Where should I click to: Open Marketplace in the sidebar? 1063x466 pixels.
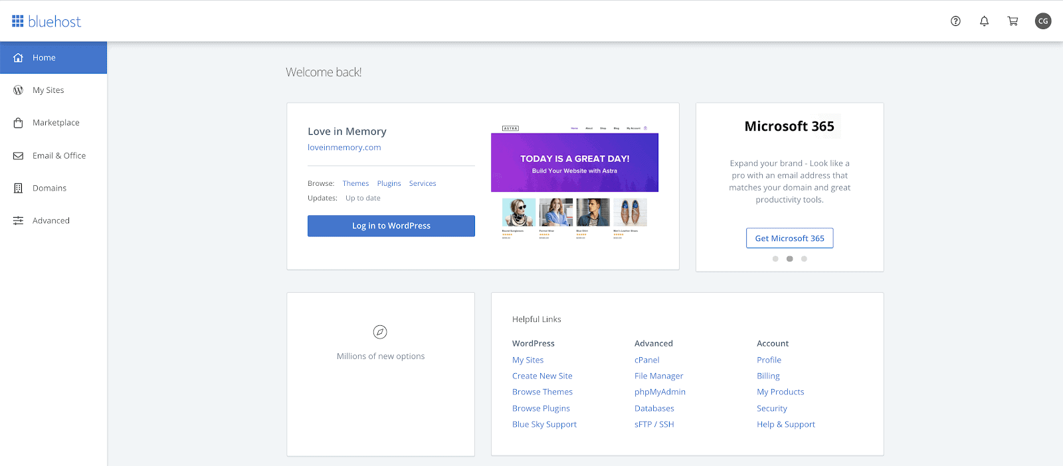[53, 123]
